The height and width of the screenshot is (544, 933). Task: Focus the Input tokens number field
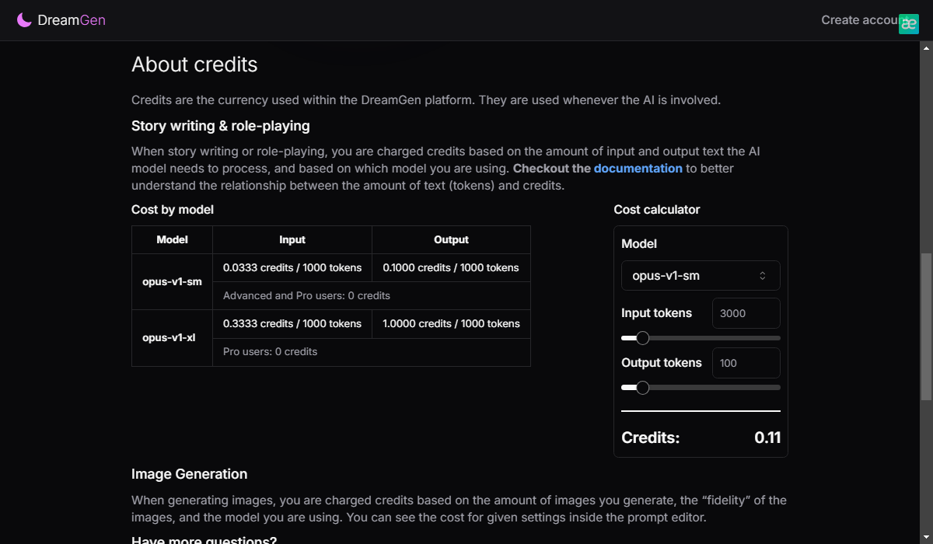pyautogui.click(x=746, y=313)
